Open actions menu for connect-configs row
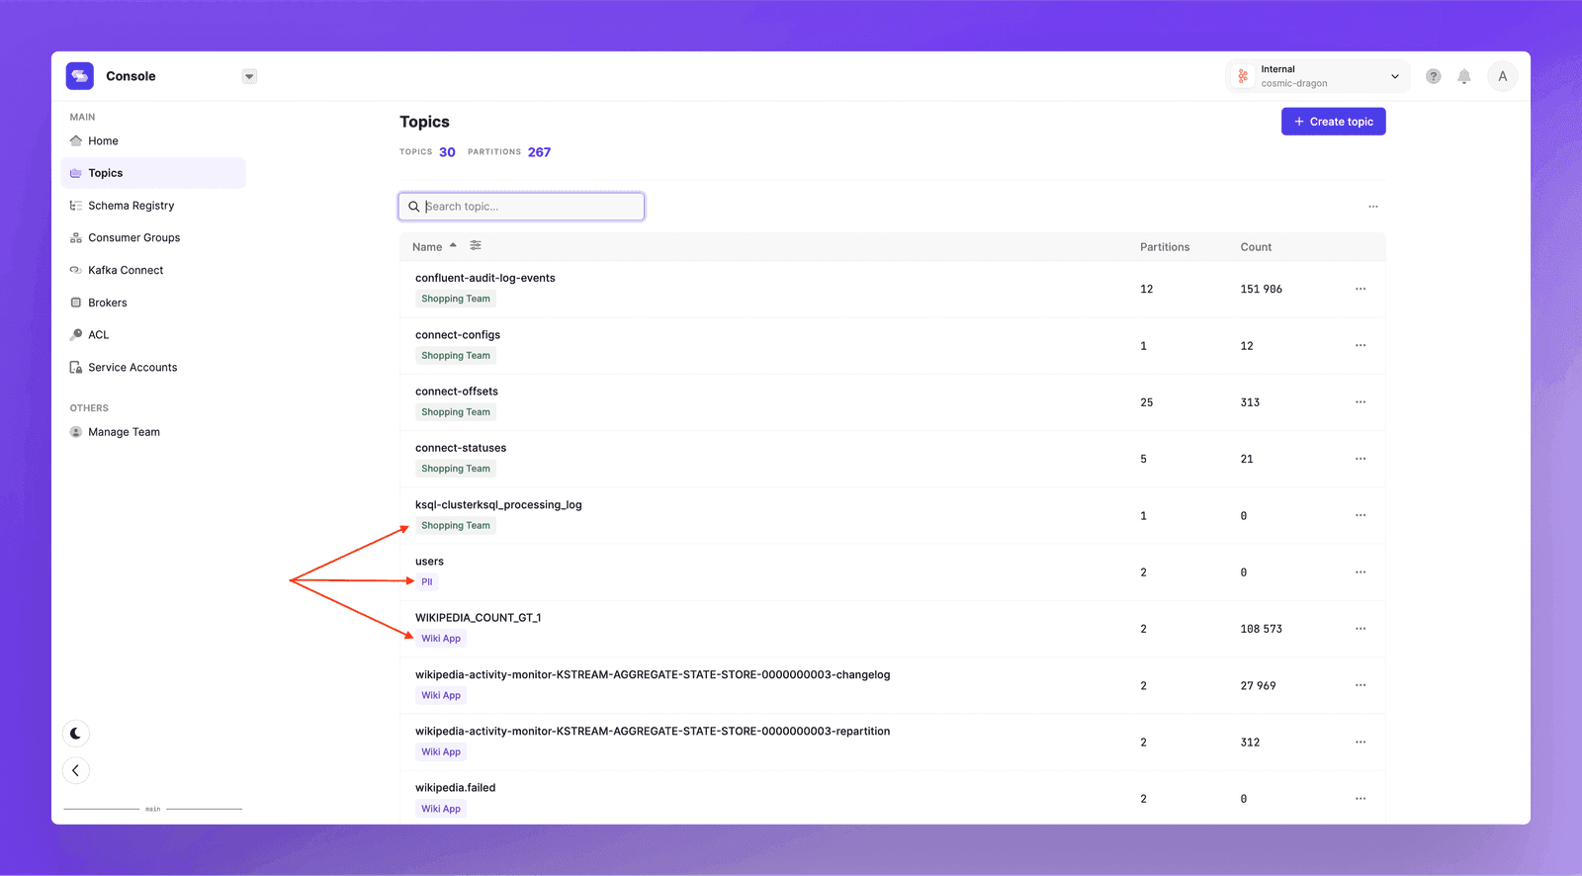 (x=1360, y=346)
